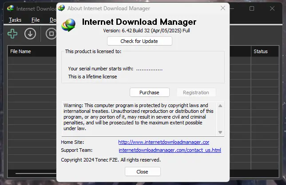Click the warning text scroll up arrow
286x185 pixels.
click(x=220, y=106)
